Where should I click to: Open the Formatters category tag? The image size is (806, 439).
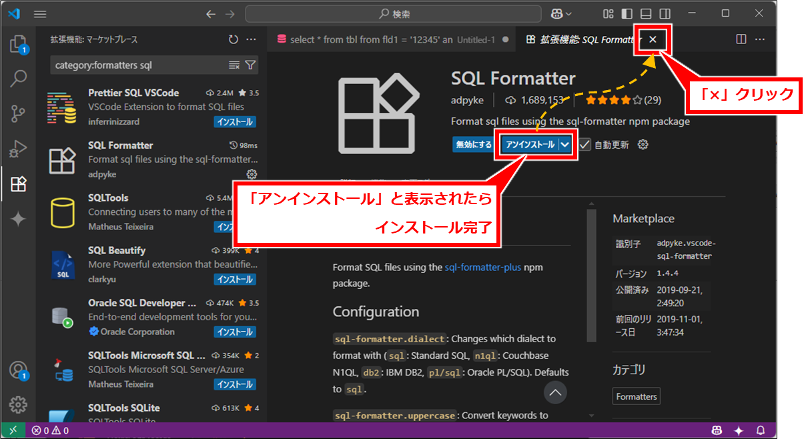pyautogui.click(x=637, y=396)
